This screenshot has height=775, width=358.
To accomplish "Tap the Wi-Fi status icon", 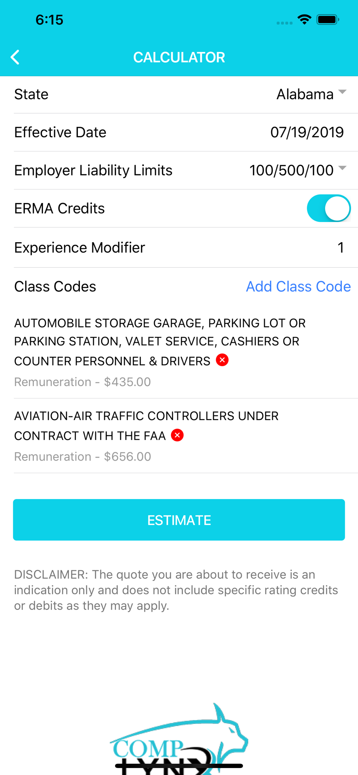I will click(x=305, y=19).
